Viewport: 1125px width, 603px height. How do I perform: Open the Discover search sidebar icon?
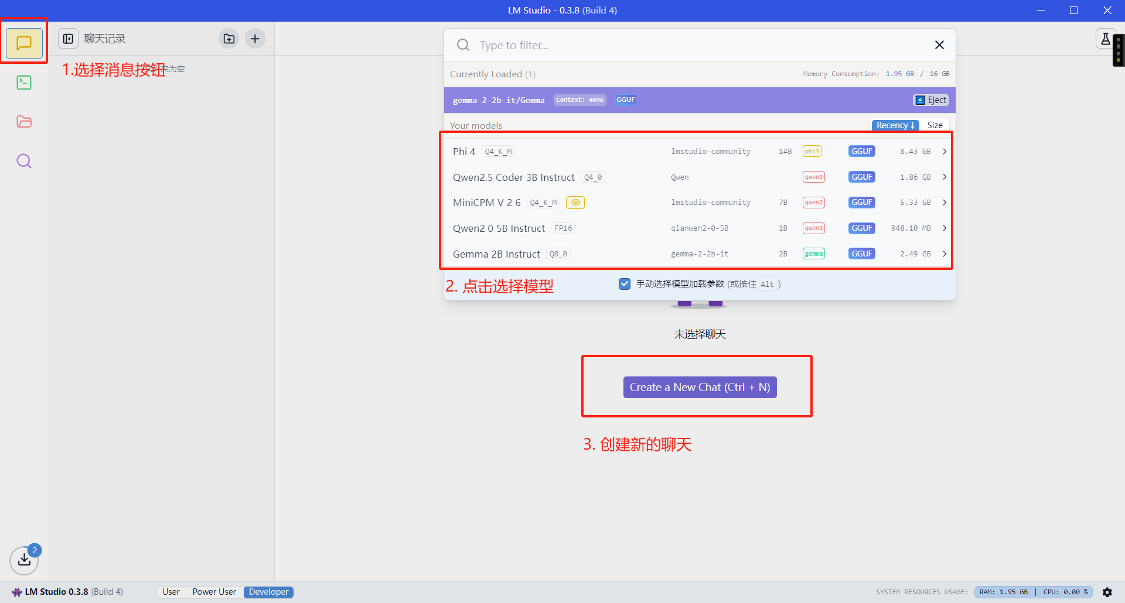(x=24, y=161)
